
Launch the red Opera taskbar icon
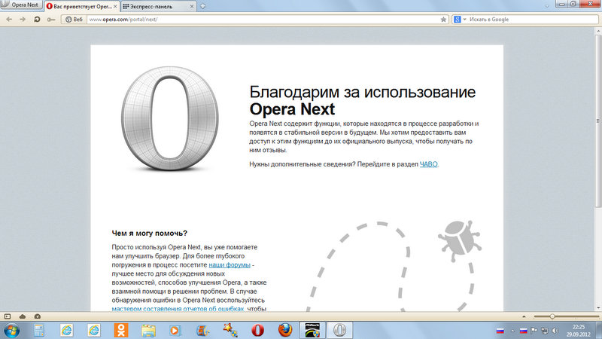click(257, 330)
